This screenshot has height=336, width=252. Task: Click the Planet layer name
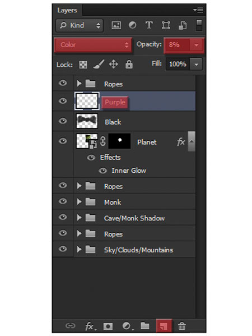(x=147, y=142)
